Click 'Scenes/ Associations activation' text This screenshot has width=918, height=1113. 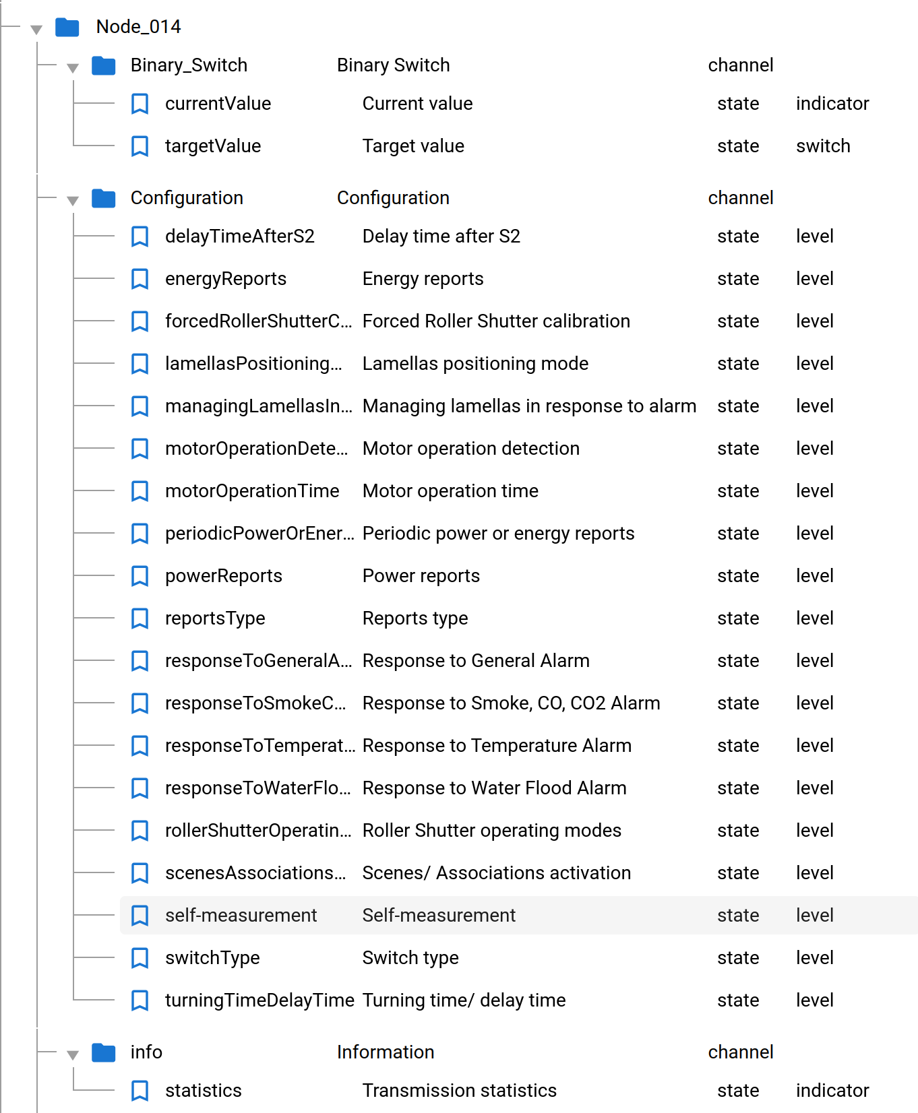[x=497, y=873]
